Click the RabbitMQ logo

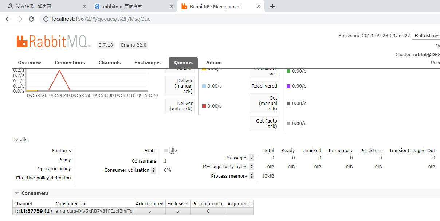(x=54, y=42)
